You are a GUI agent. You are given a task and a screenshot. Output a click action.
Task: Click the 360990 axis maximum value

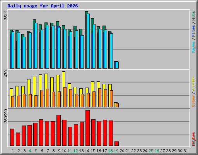click(6, 116)
